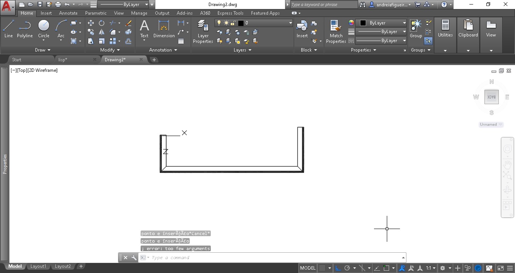This screenshot has width=515, height=273.
Task: Click the new drawing tab plus button
Action: click(x=154, y=60)
